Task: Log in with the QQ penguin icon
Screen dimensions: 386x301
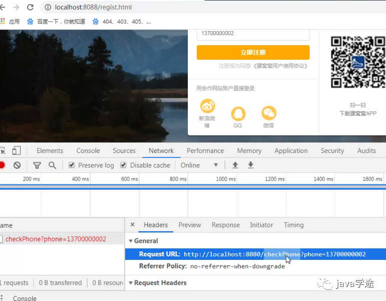Action: click(238, 114)
